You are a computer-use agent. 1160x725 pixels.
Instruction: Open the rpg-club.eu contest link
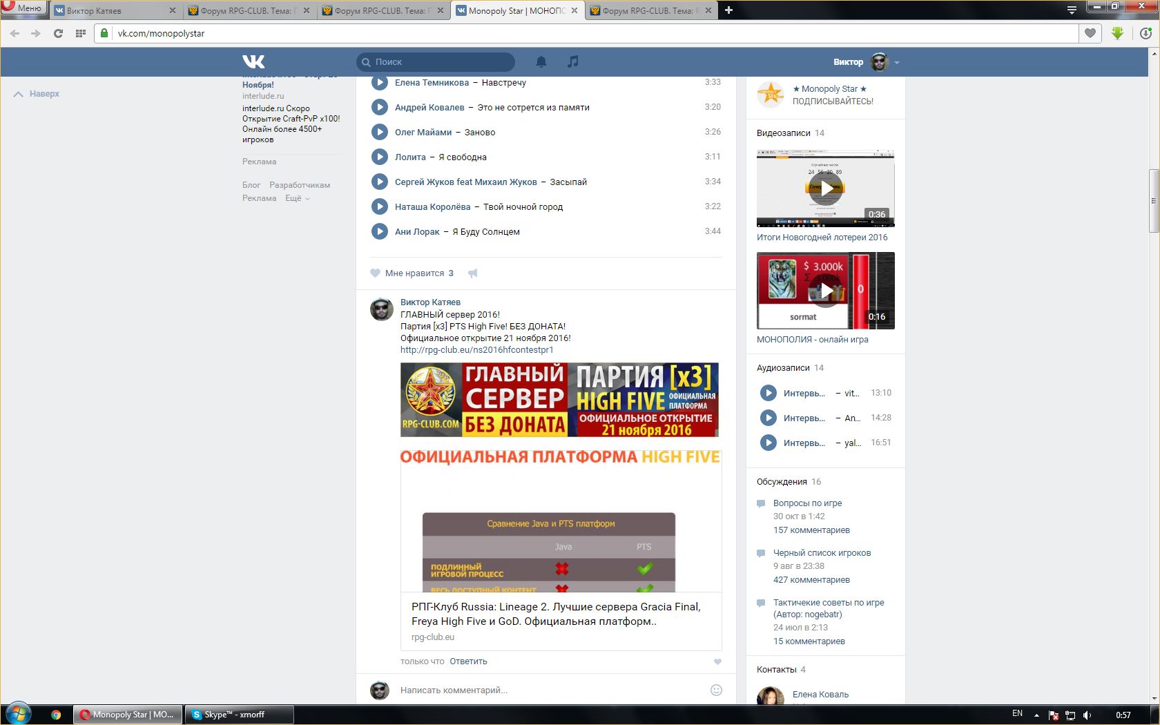(477, 350)
